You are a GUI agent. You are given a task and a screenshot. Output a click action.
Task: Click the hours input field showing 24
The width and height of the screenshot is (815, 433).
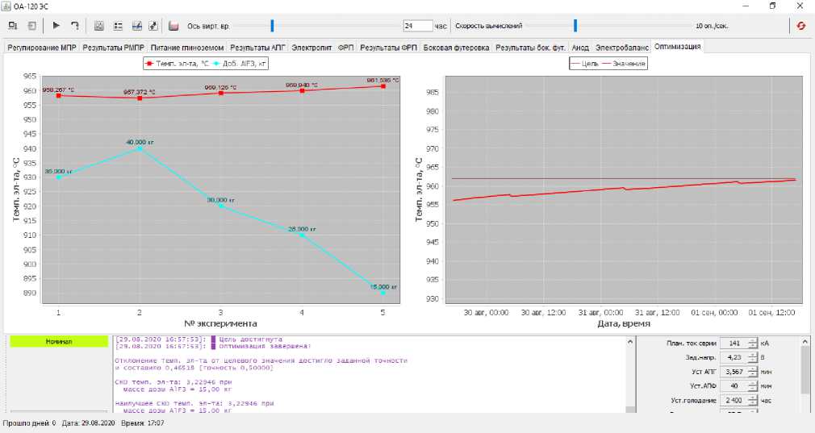pos(417,26)
